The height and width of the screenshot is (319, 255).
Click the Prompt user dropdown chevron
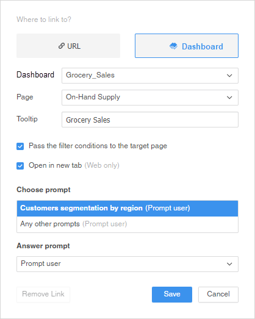tap(229, 264)
